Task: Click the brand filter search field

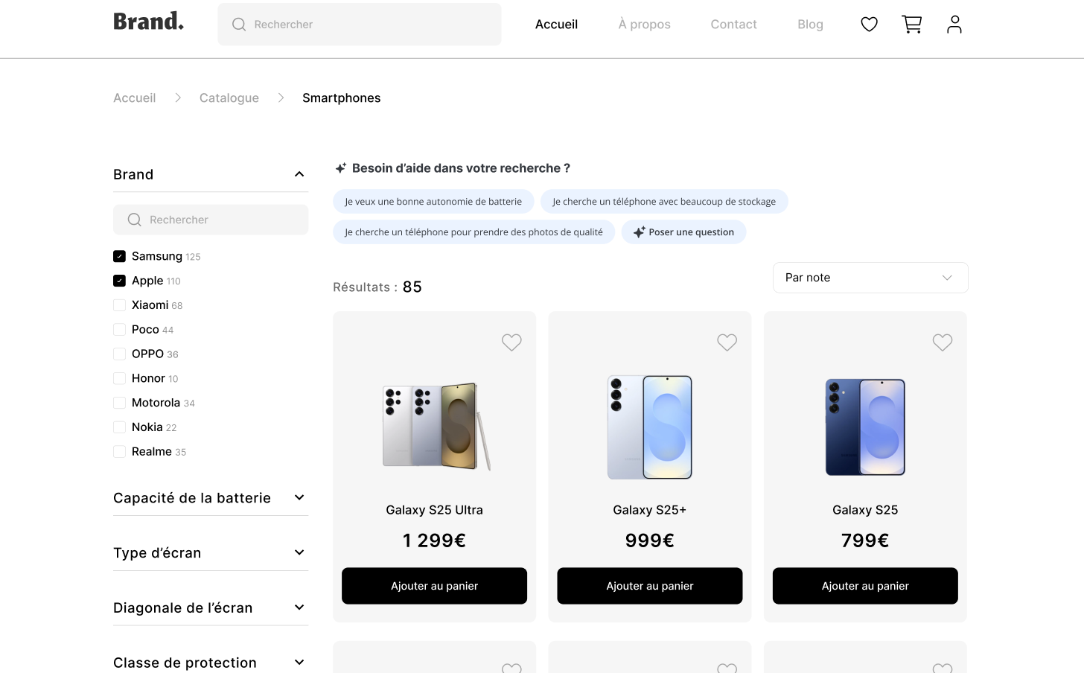Action: pyautogui.click(x=211, y=220)
